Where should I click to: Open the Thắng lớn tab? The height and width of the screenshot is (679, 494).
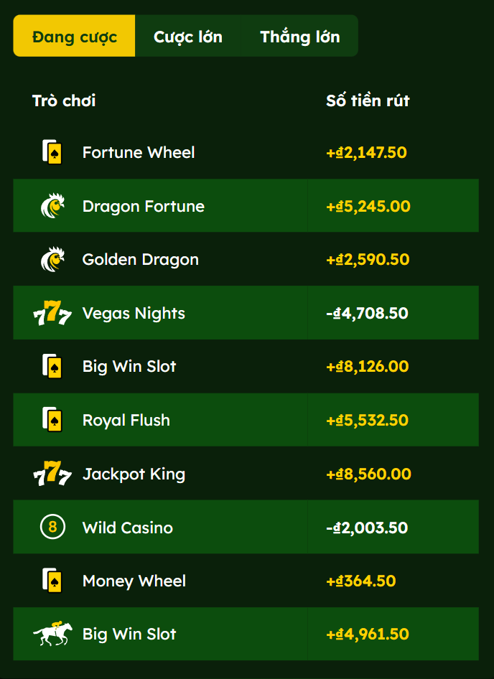click(300, 37)
